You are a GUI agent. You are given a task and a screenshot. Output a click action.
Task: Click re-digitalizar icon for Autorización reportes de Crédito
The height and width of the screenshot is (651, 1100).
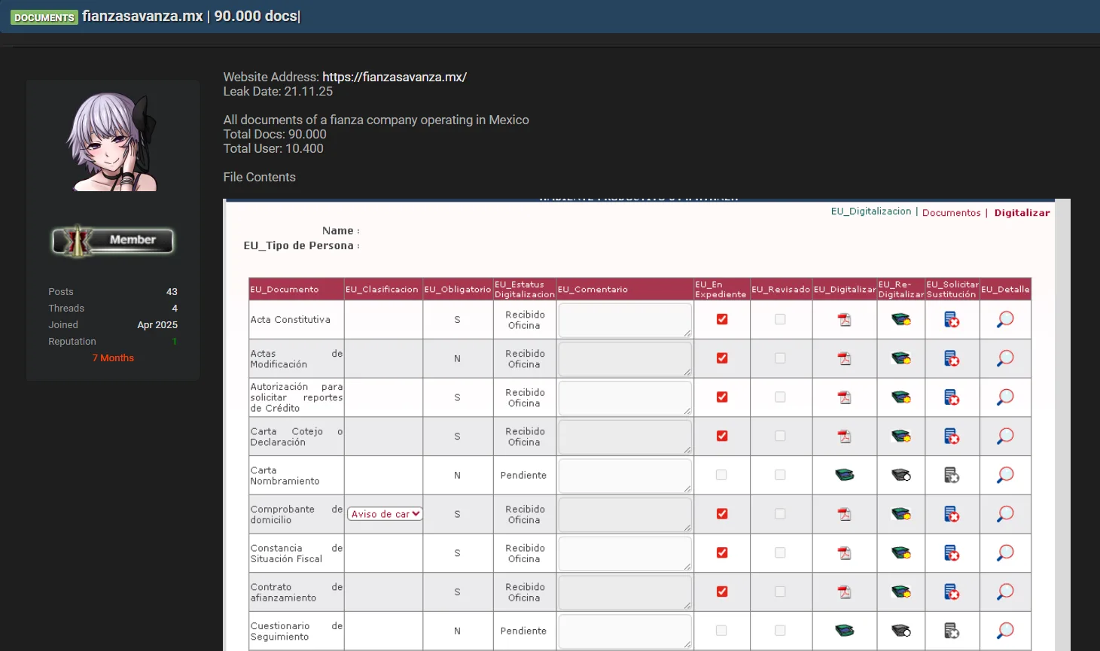click(900, 397)
